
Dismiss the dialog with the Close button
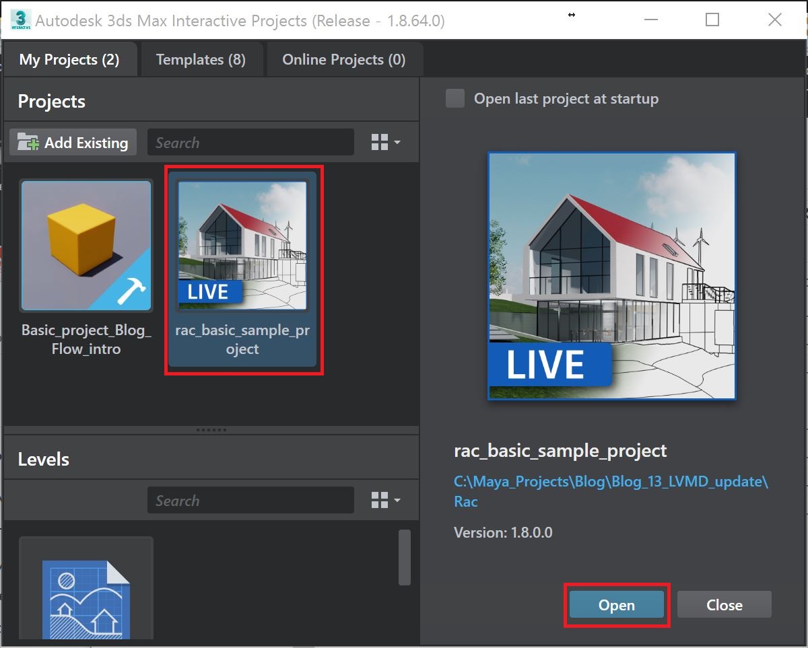point(724,604)
